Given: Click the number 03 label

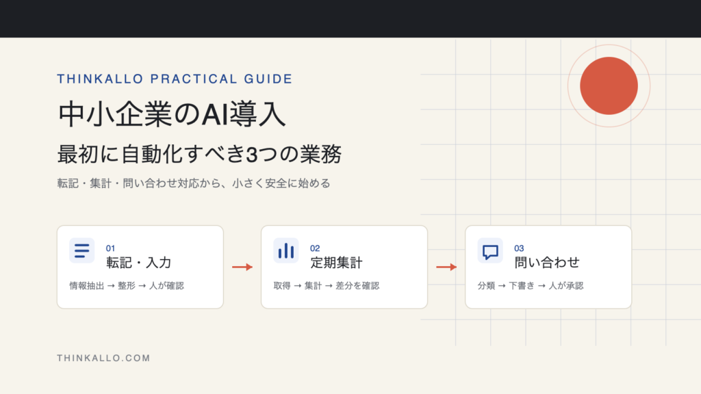Looking at the screenshot, I should pyautogui.click(x=519, y=248).
